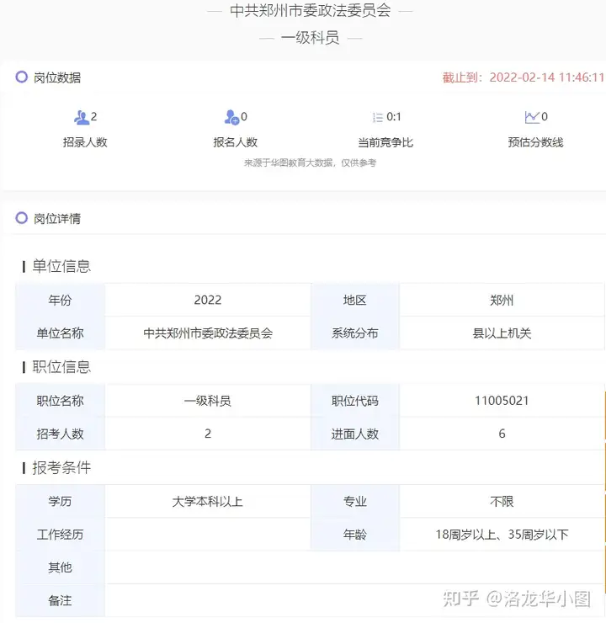Click the 预估分数线 label
The width and height of the screenshot is (606, 623).
pyautogui.click(x=535, y=141)
